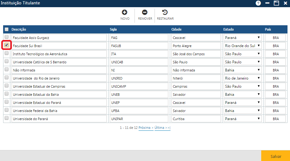Select the Universidade Estadual de Campinas checkbox
Screen dimensions: 290x161
click(7, 86)
